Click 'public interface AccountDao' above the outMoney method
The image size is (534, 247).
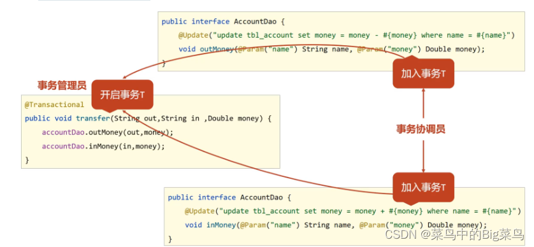tap(223, 22)
